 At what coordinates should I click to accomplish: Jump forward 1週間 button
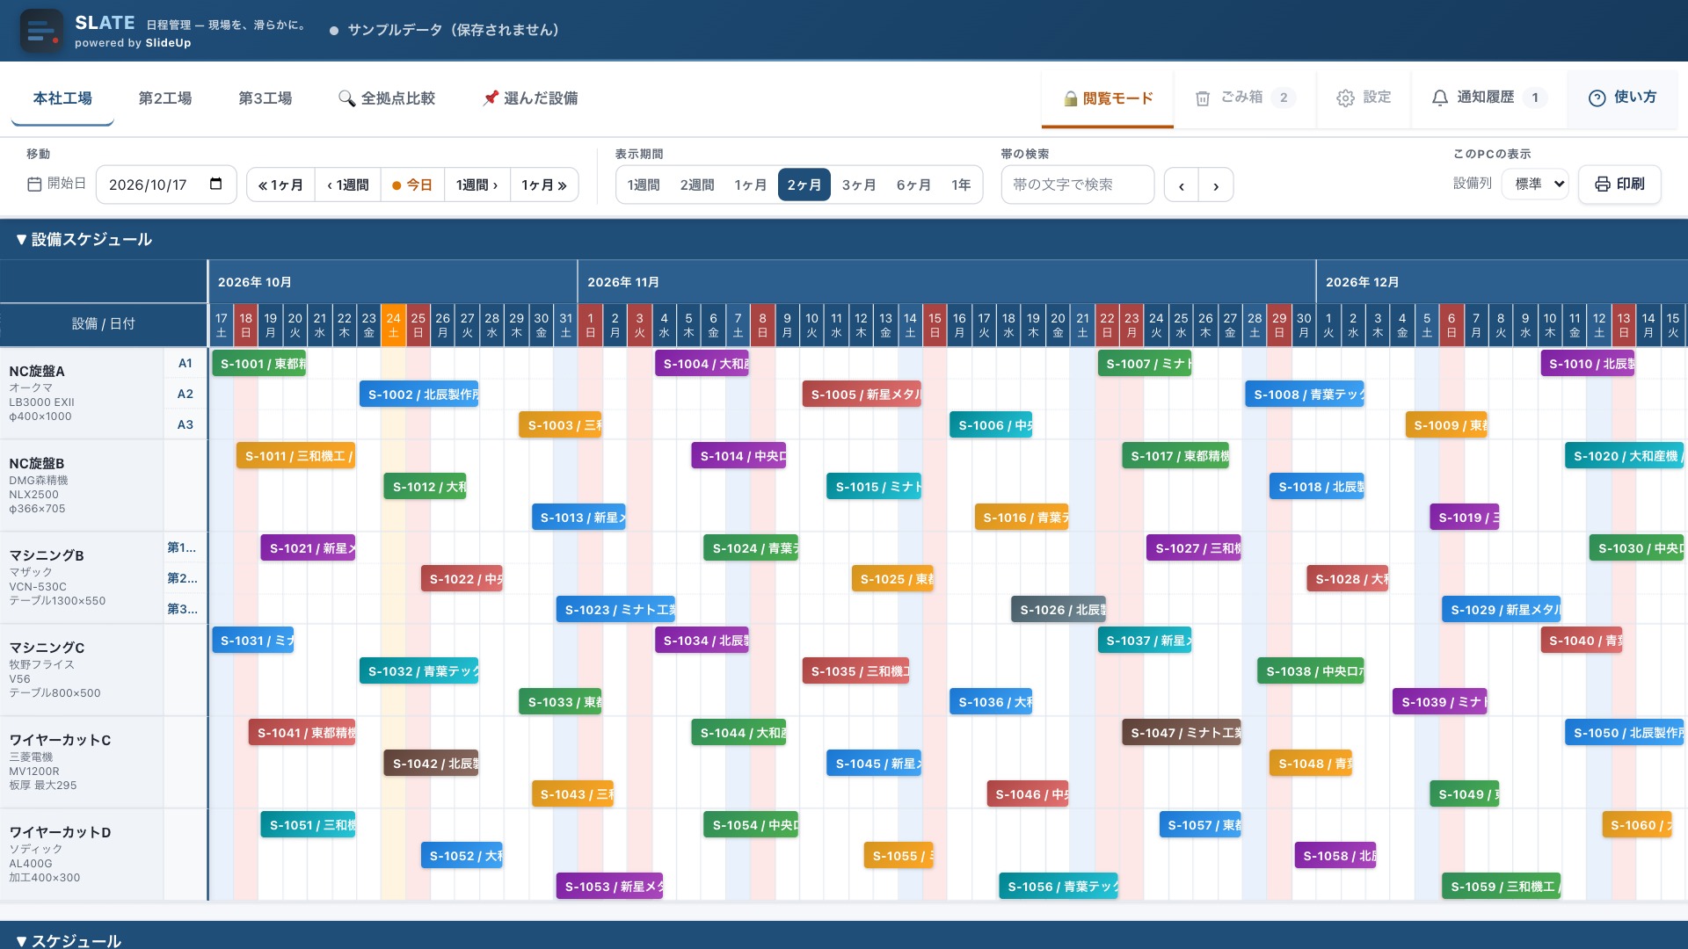tap(477, 185)
